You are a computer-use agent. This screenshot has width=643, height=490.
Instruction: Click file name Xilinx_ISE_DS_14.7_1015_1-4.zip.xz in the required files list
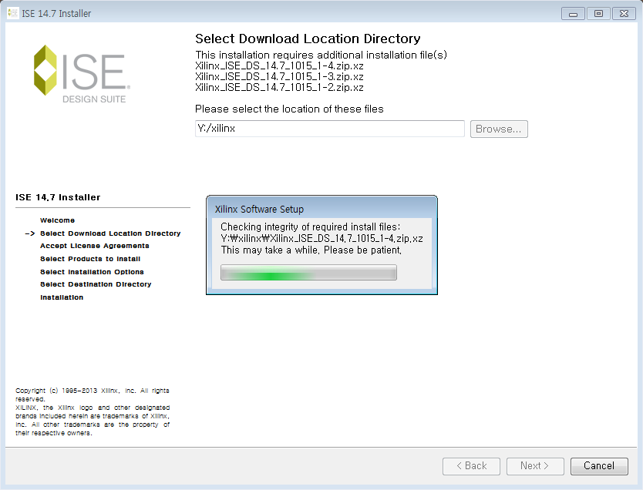tap(279, 66)
